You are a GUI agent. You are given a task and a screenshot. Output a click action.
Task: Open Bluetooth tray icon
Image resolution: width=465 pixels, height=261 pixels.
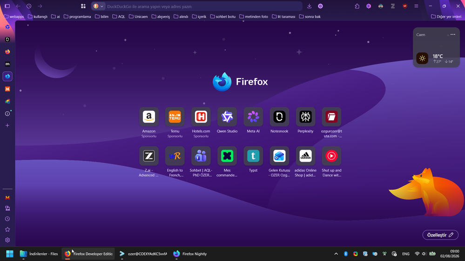346,254
